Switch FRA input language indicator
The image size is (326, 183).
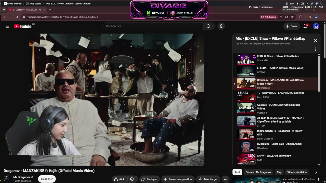pyautogui.click(x=292, y=4)
